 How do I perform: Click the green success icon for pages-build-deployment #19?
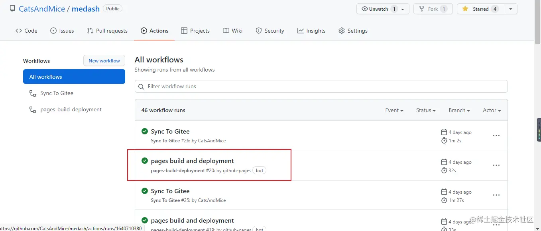click(x=145, y=220)
